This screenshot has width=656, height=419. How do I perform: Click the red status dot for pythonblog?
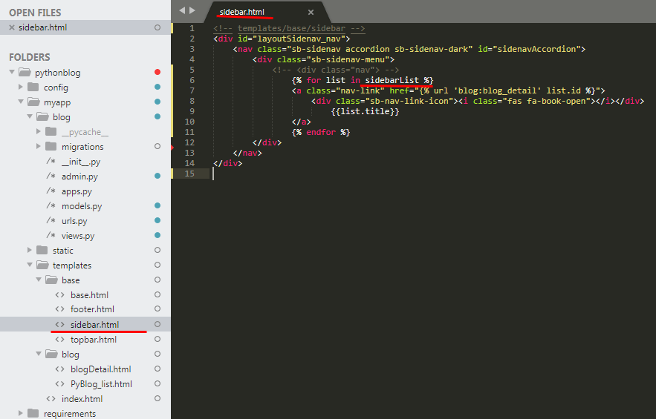tap(157, 72)
